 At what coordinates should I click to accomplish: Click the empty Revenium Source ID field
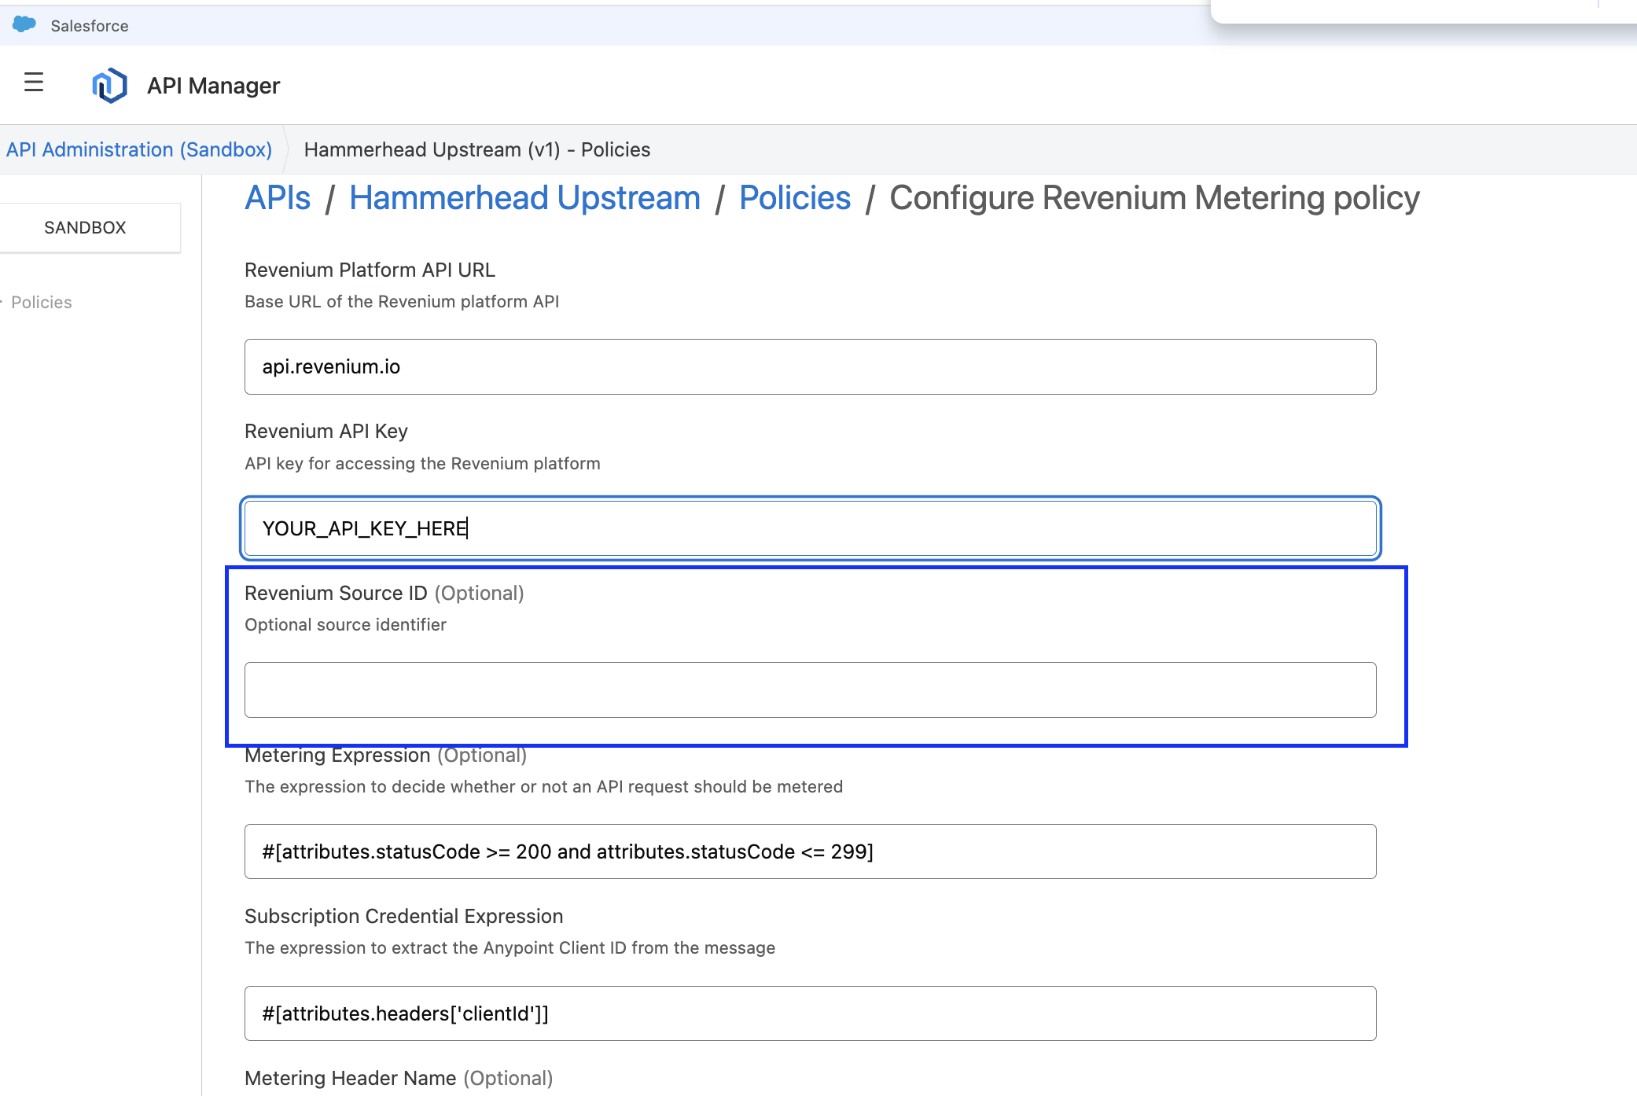point(810,690)
